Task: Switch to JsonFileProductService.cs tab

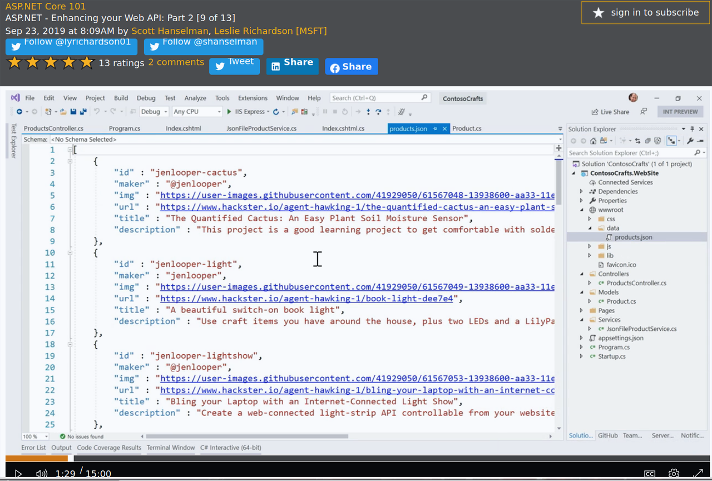Action: coord(261,128)
